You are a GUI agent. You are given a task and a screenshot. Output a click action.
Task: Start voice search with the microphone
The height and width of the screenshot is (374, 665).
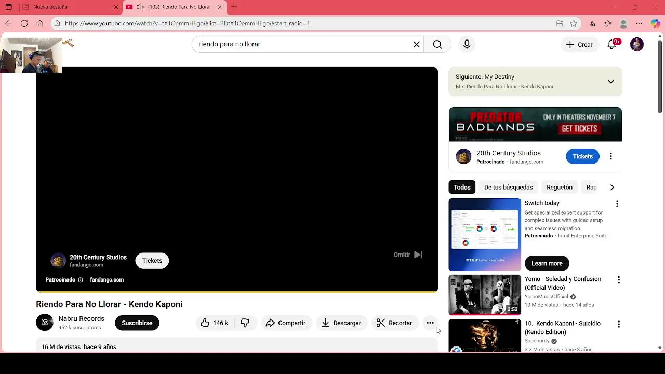pos(467,44)
